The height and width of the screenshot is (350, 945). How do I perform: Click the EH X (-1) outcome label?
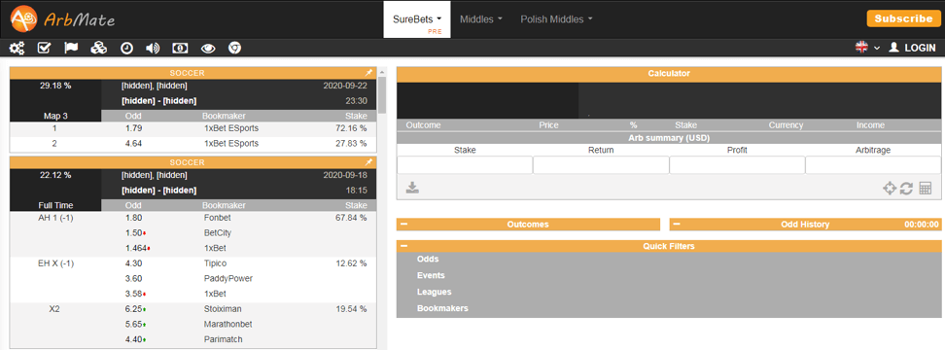click(55, 263)
